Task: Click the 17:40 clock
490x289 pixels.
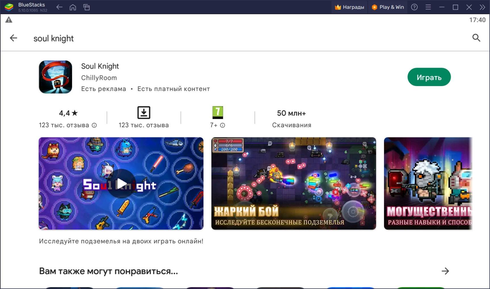Action: pyautogui.click(x=477, y=20)
